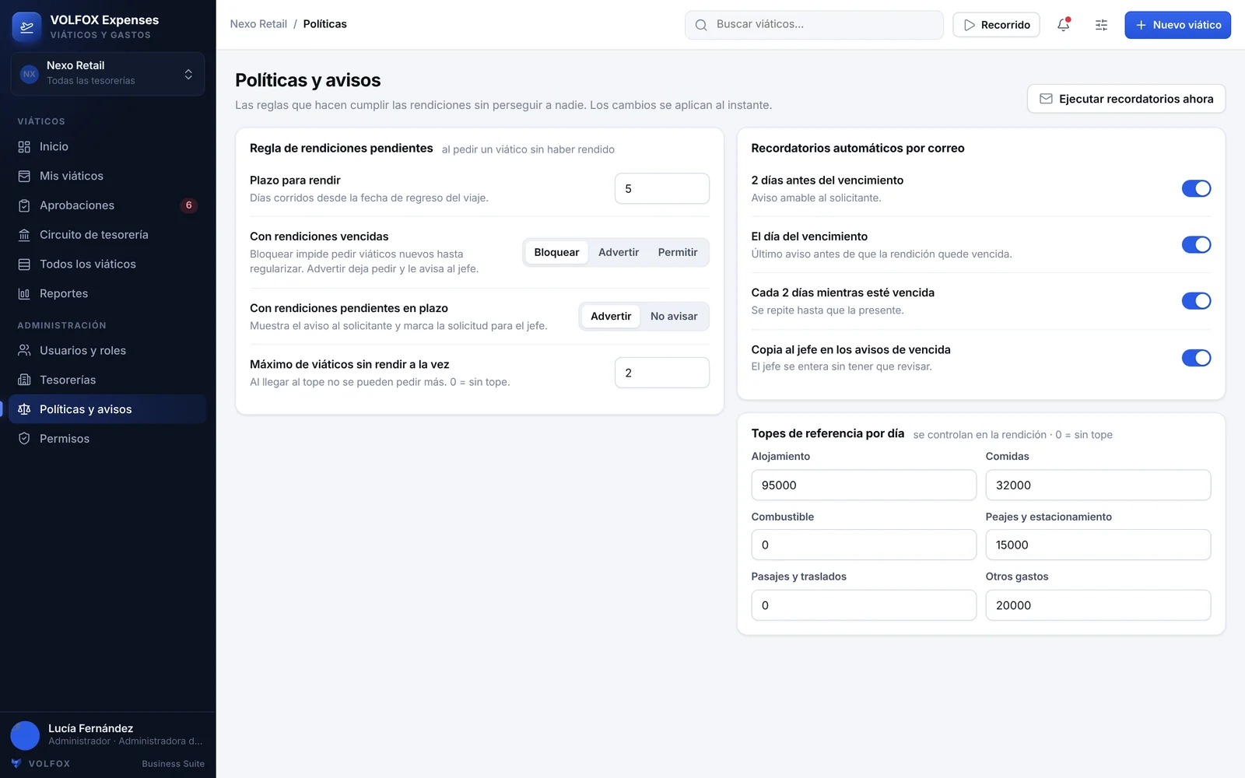This screenshot has width=1245, height=778.
Task: Select Permitir for rendiciones vencidas
Action: click(x=678, y=252)
